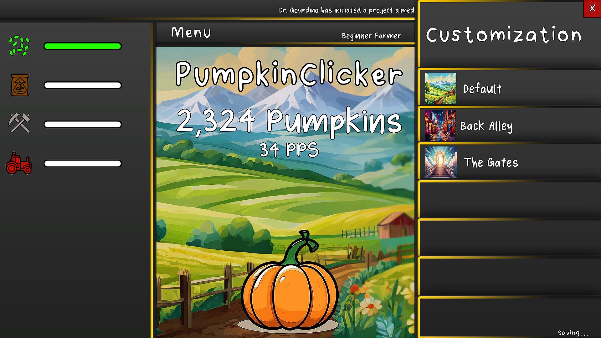Choose the Default theme label

(482, 89)
